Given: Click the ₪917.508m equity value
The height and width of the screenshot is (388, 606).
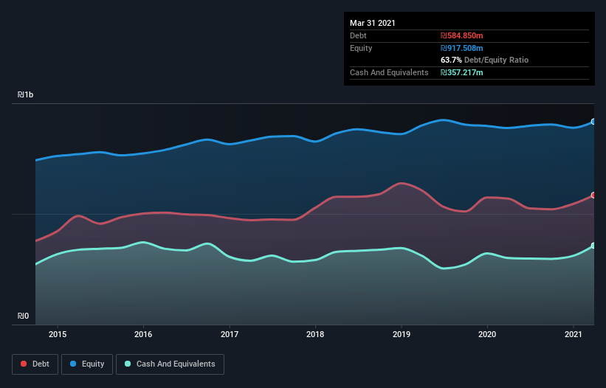Looking at the screenshot, I should (462, 48).
